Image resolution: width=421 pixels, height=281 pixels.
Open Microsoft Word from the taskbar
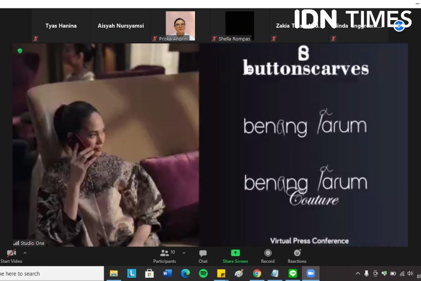(x=167, y=274)
